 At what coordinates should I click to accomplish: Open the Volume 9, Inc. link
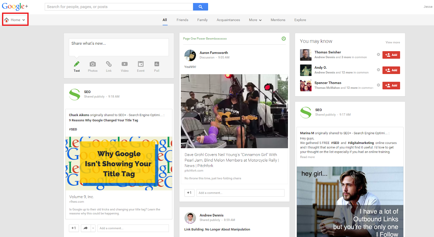[81, 197]
